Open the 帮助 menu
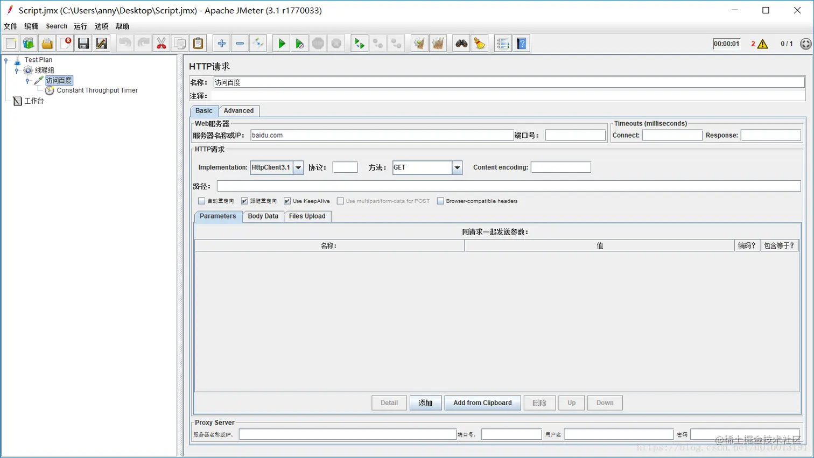This screenshot has height=458, width=814. coord(122,26)
